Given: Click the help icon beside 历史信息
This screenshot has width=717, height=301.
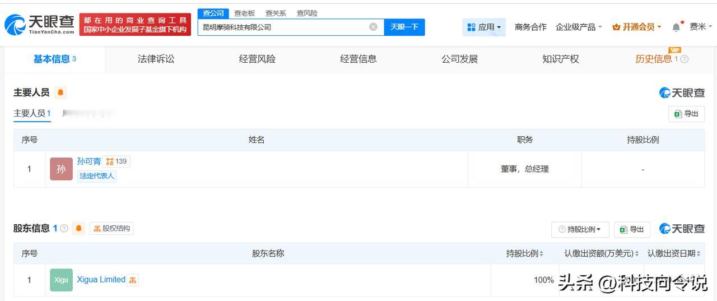Looking at the screenshot, I should click(684, 59).
